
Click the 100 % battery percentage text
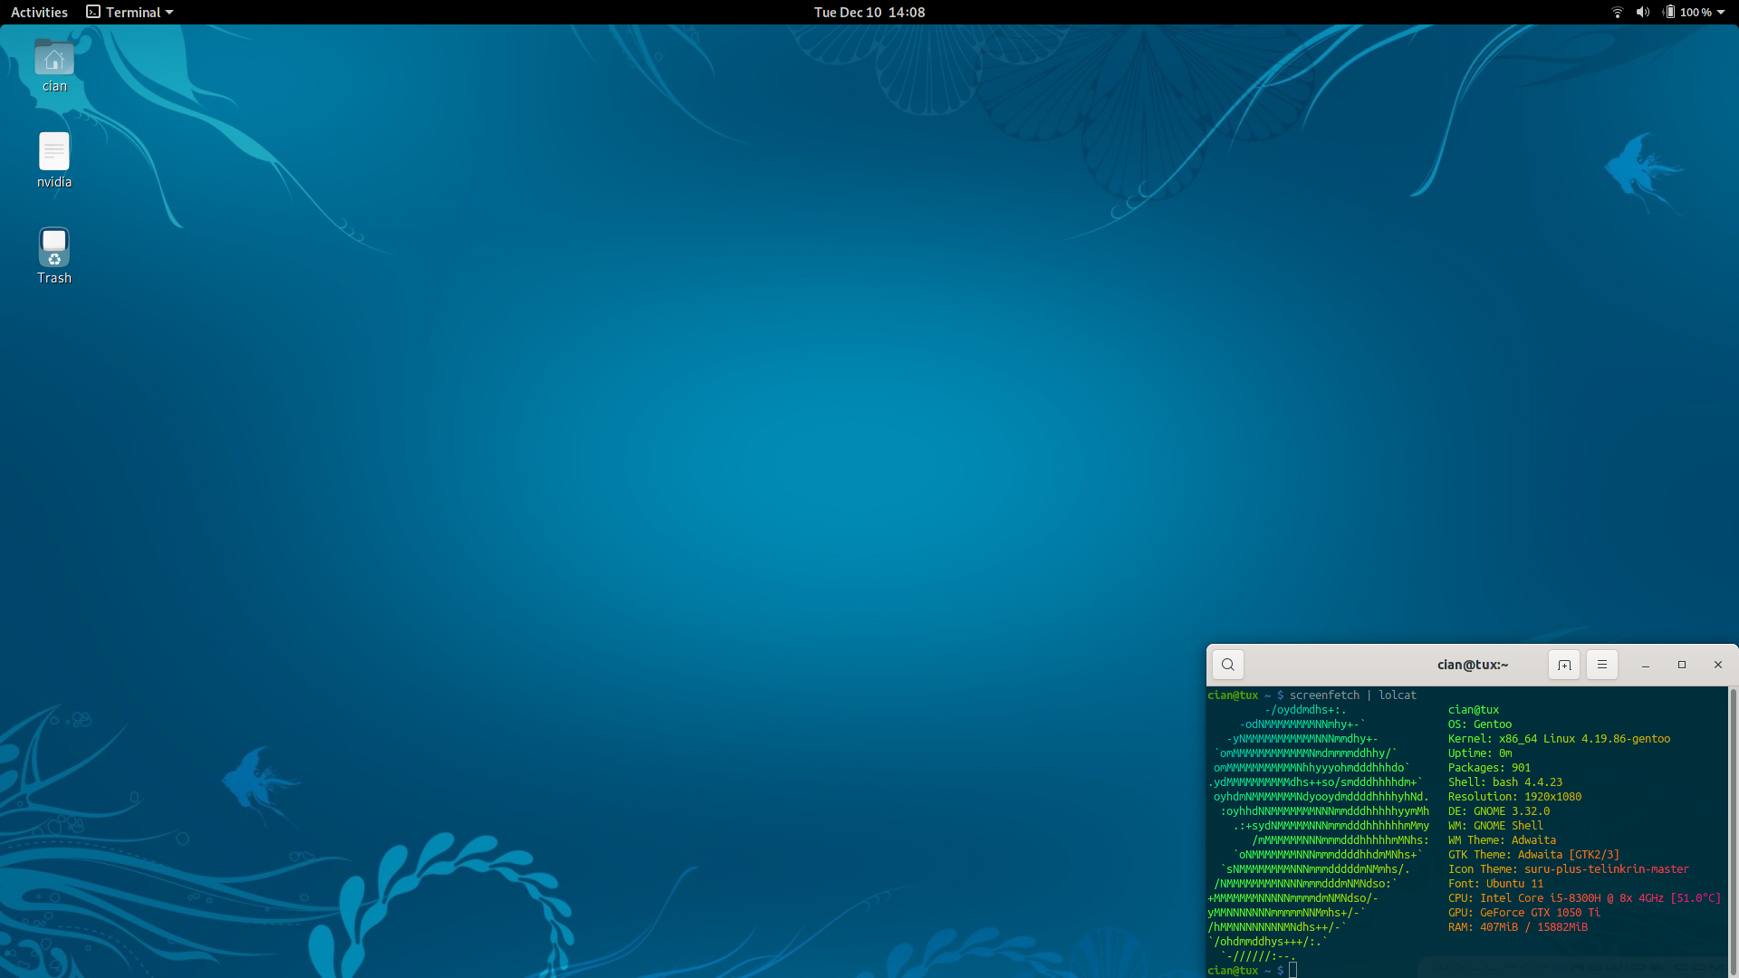tap(1696, 12)
